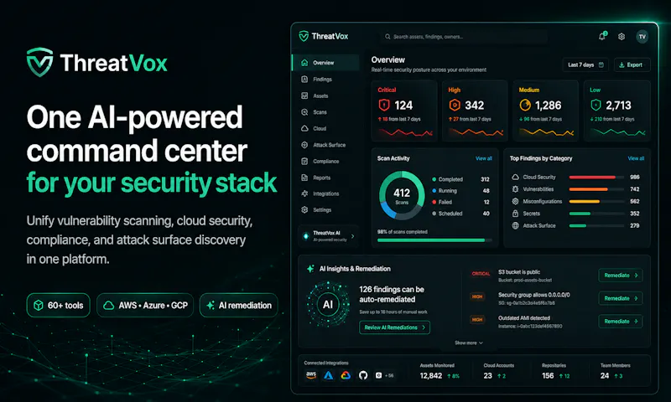
Task: Expand the ThreatVox AI panel chevron
Action: coord(352,236)
